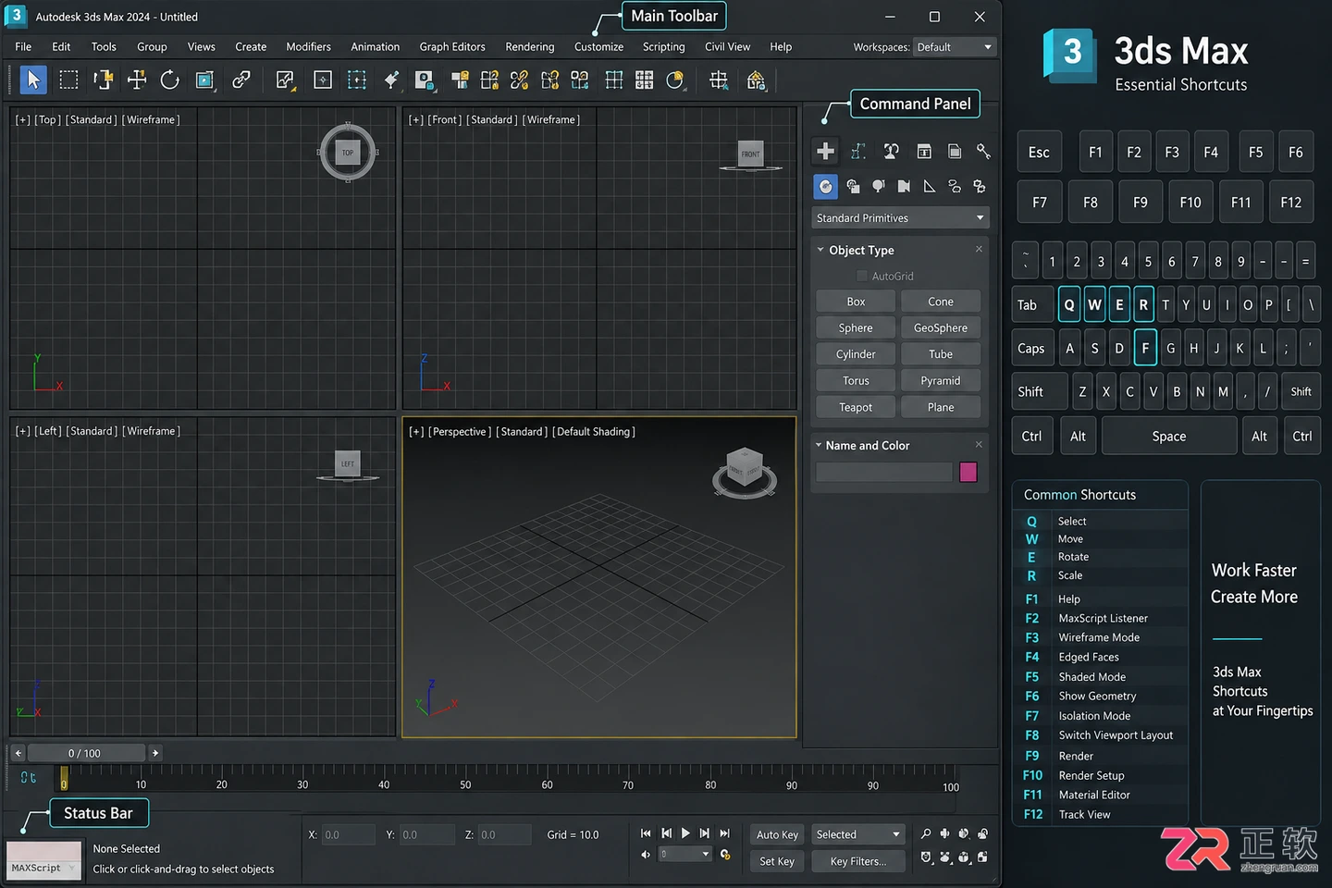Click the MAXScript listener mini box
This screenshot has width=1332, height=888.
tap(43, 861)
